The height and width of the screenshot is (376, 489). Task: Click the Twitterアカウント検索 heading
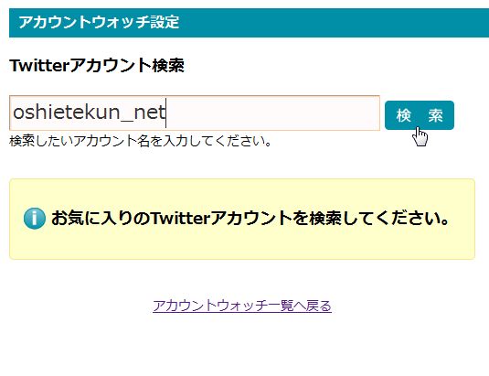tap(97, 66)
